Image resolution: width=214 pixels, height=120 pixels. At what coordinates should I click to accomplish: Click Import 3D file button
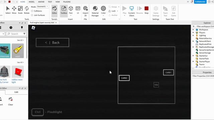click(x=86, y=11)
